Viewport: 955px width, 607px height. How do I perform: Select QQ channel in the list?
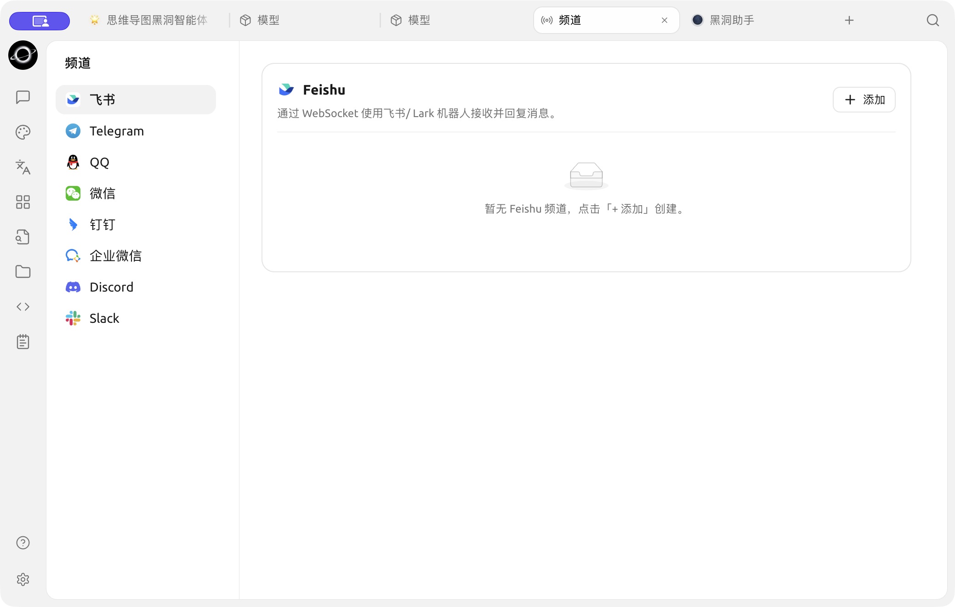[x=136, y=162]
